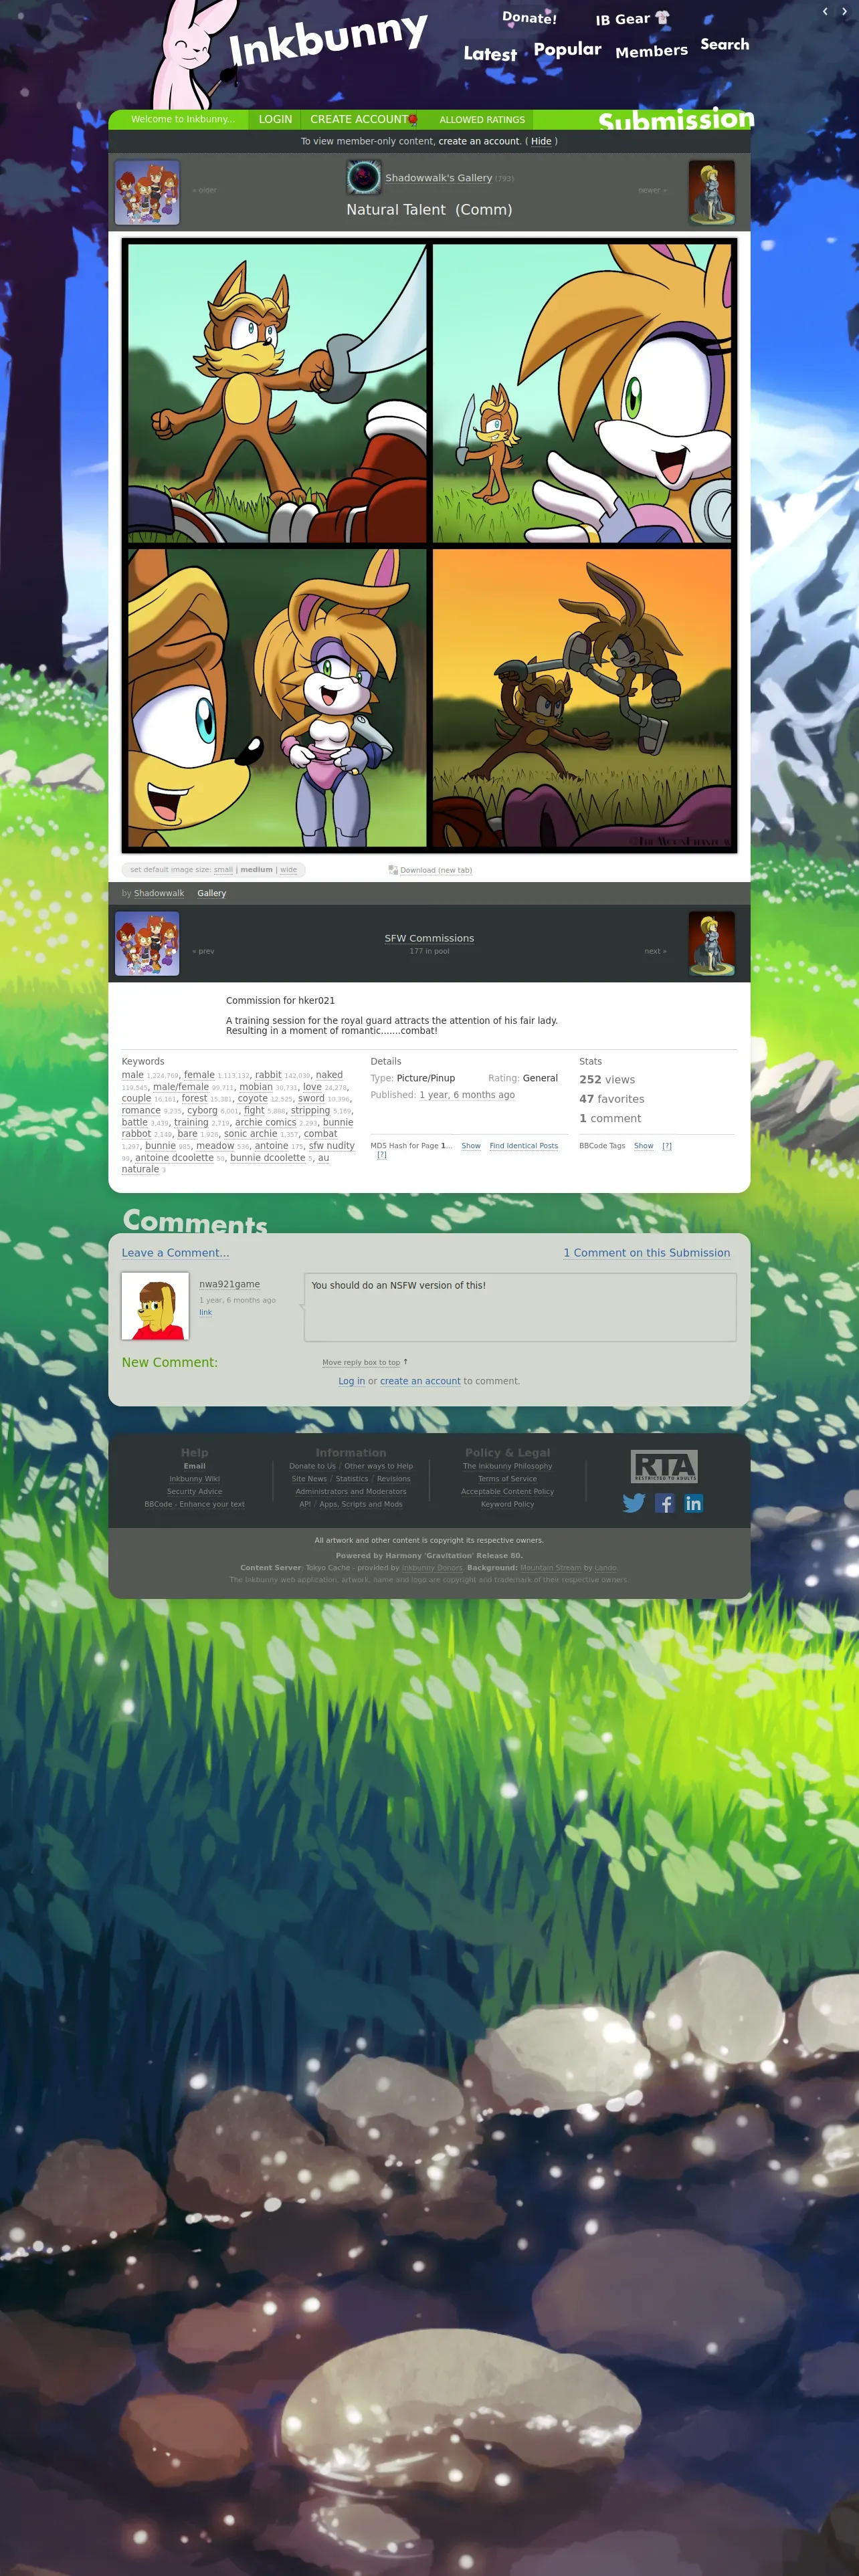Click previous background arrow at top right
The width and height of the screenshot is (859, 2576).
(825, 11)
